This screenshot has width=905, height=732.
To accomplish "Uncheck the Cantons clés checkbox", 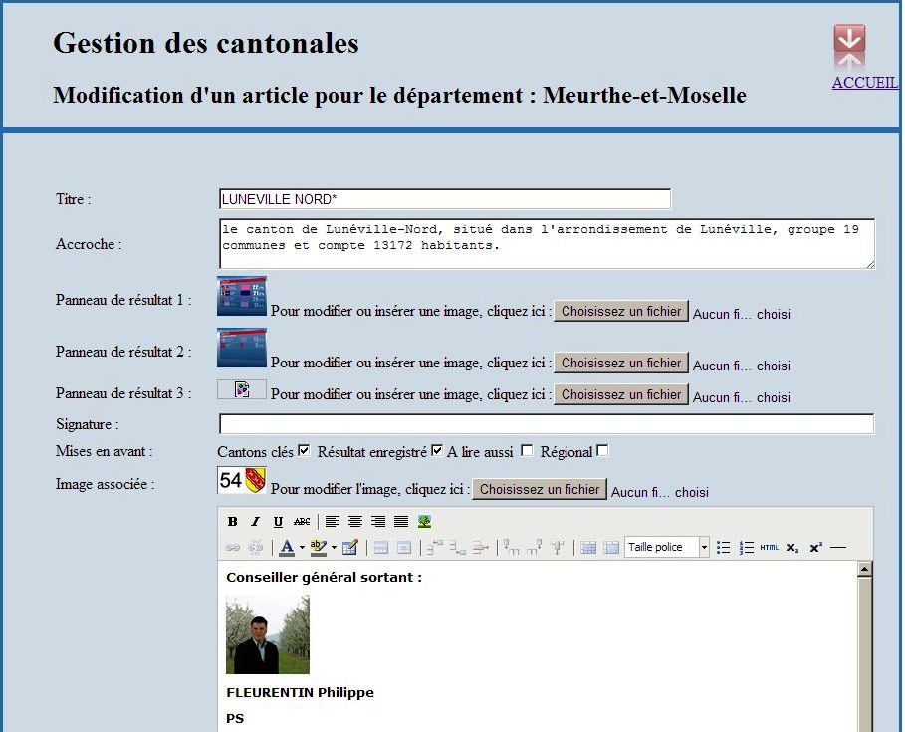I will tap(304, 451).
